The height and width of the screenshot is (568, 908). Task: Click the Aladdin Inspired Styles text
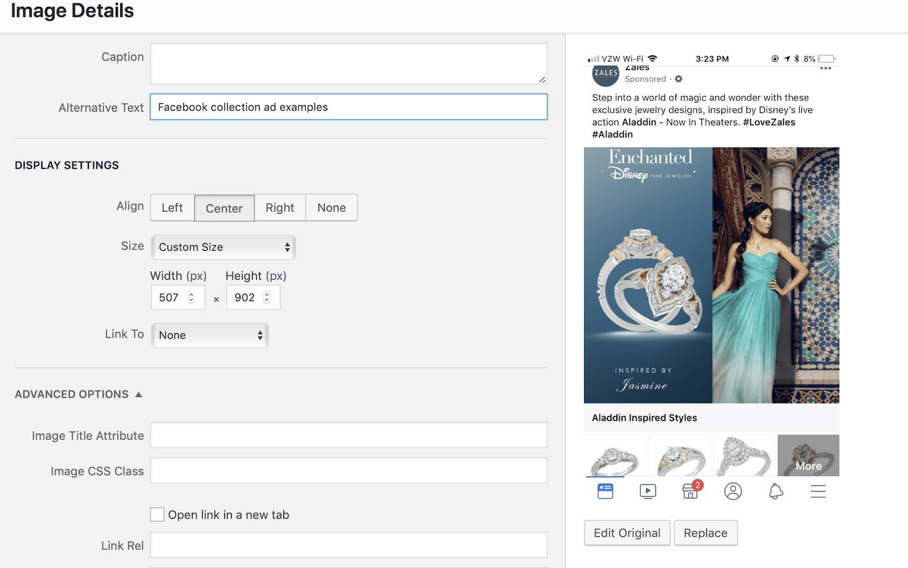(644, 418)
